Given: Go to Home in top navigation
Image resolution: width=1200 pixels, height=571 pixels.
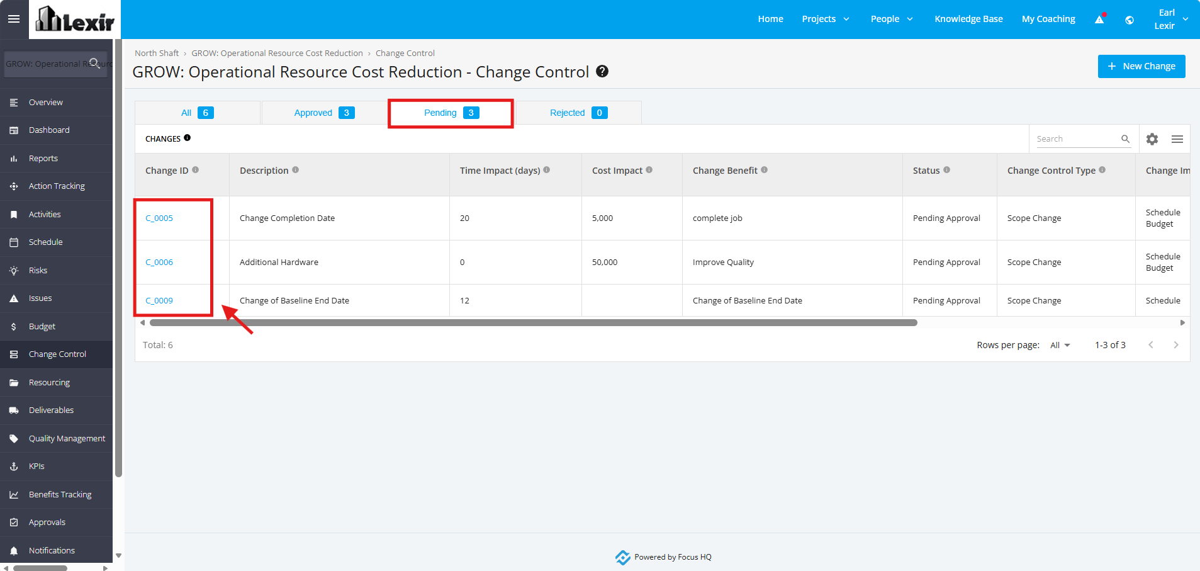Looking at the screenshot, I should point(770,19).
